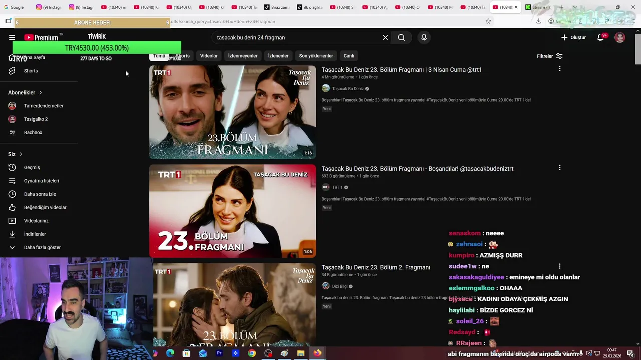Start voice search with microphone
The height and width of the screenshot is (360, 641).
pos(424,37)
